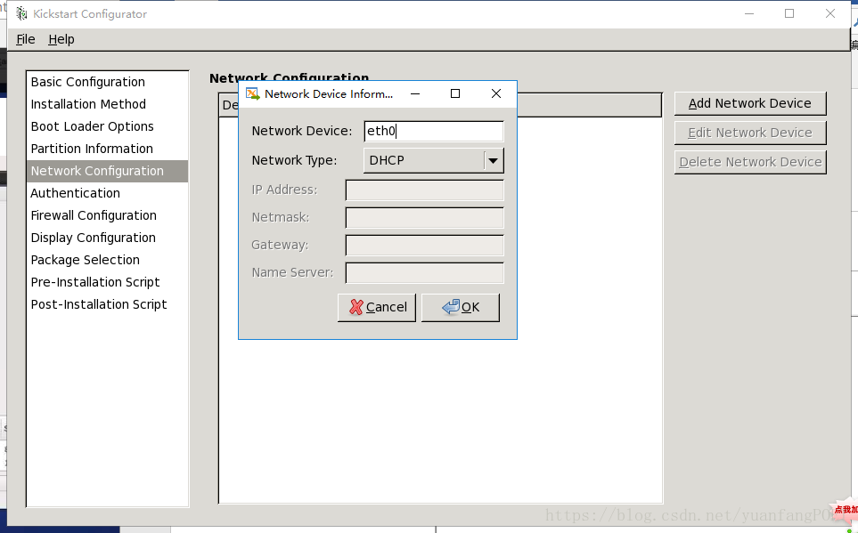Screen dimensions: 858x533
Task: Select Installation Method in the sidebar
Action: (107, 104)
